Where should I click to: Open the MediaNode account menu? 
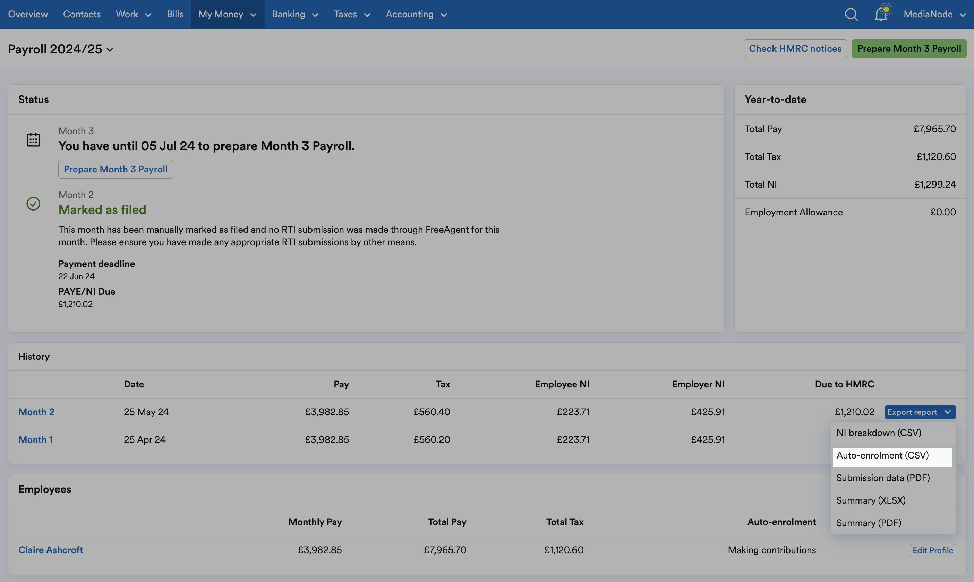pyautogui.click(x=934, y=15)
